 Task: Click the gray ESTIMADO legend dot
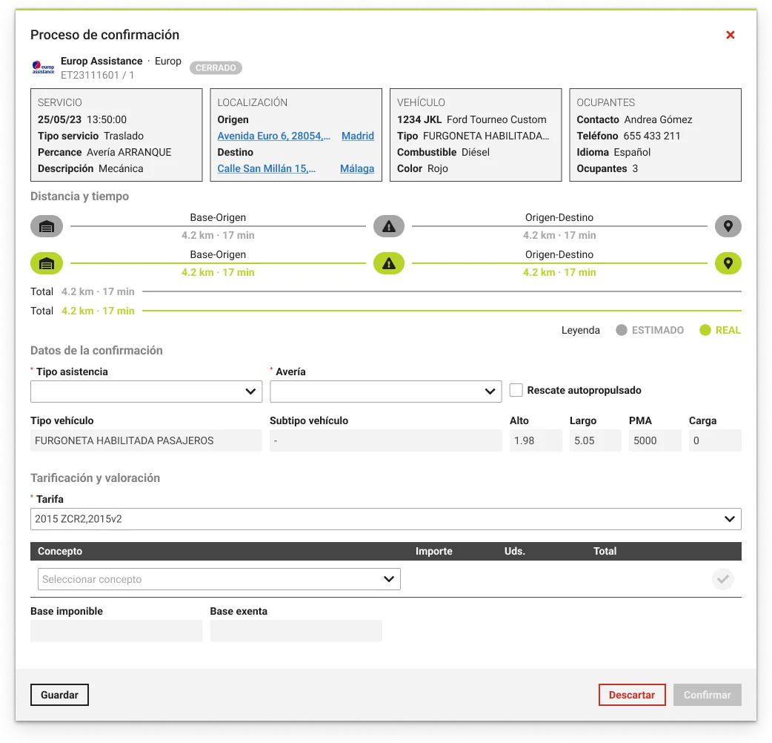(622, 330)
